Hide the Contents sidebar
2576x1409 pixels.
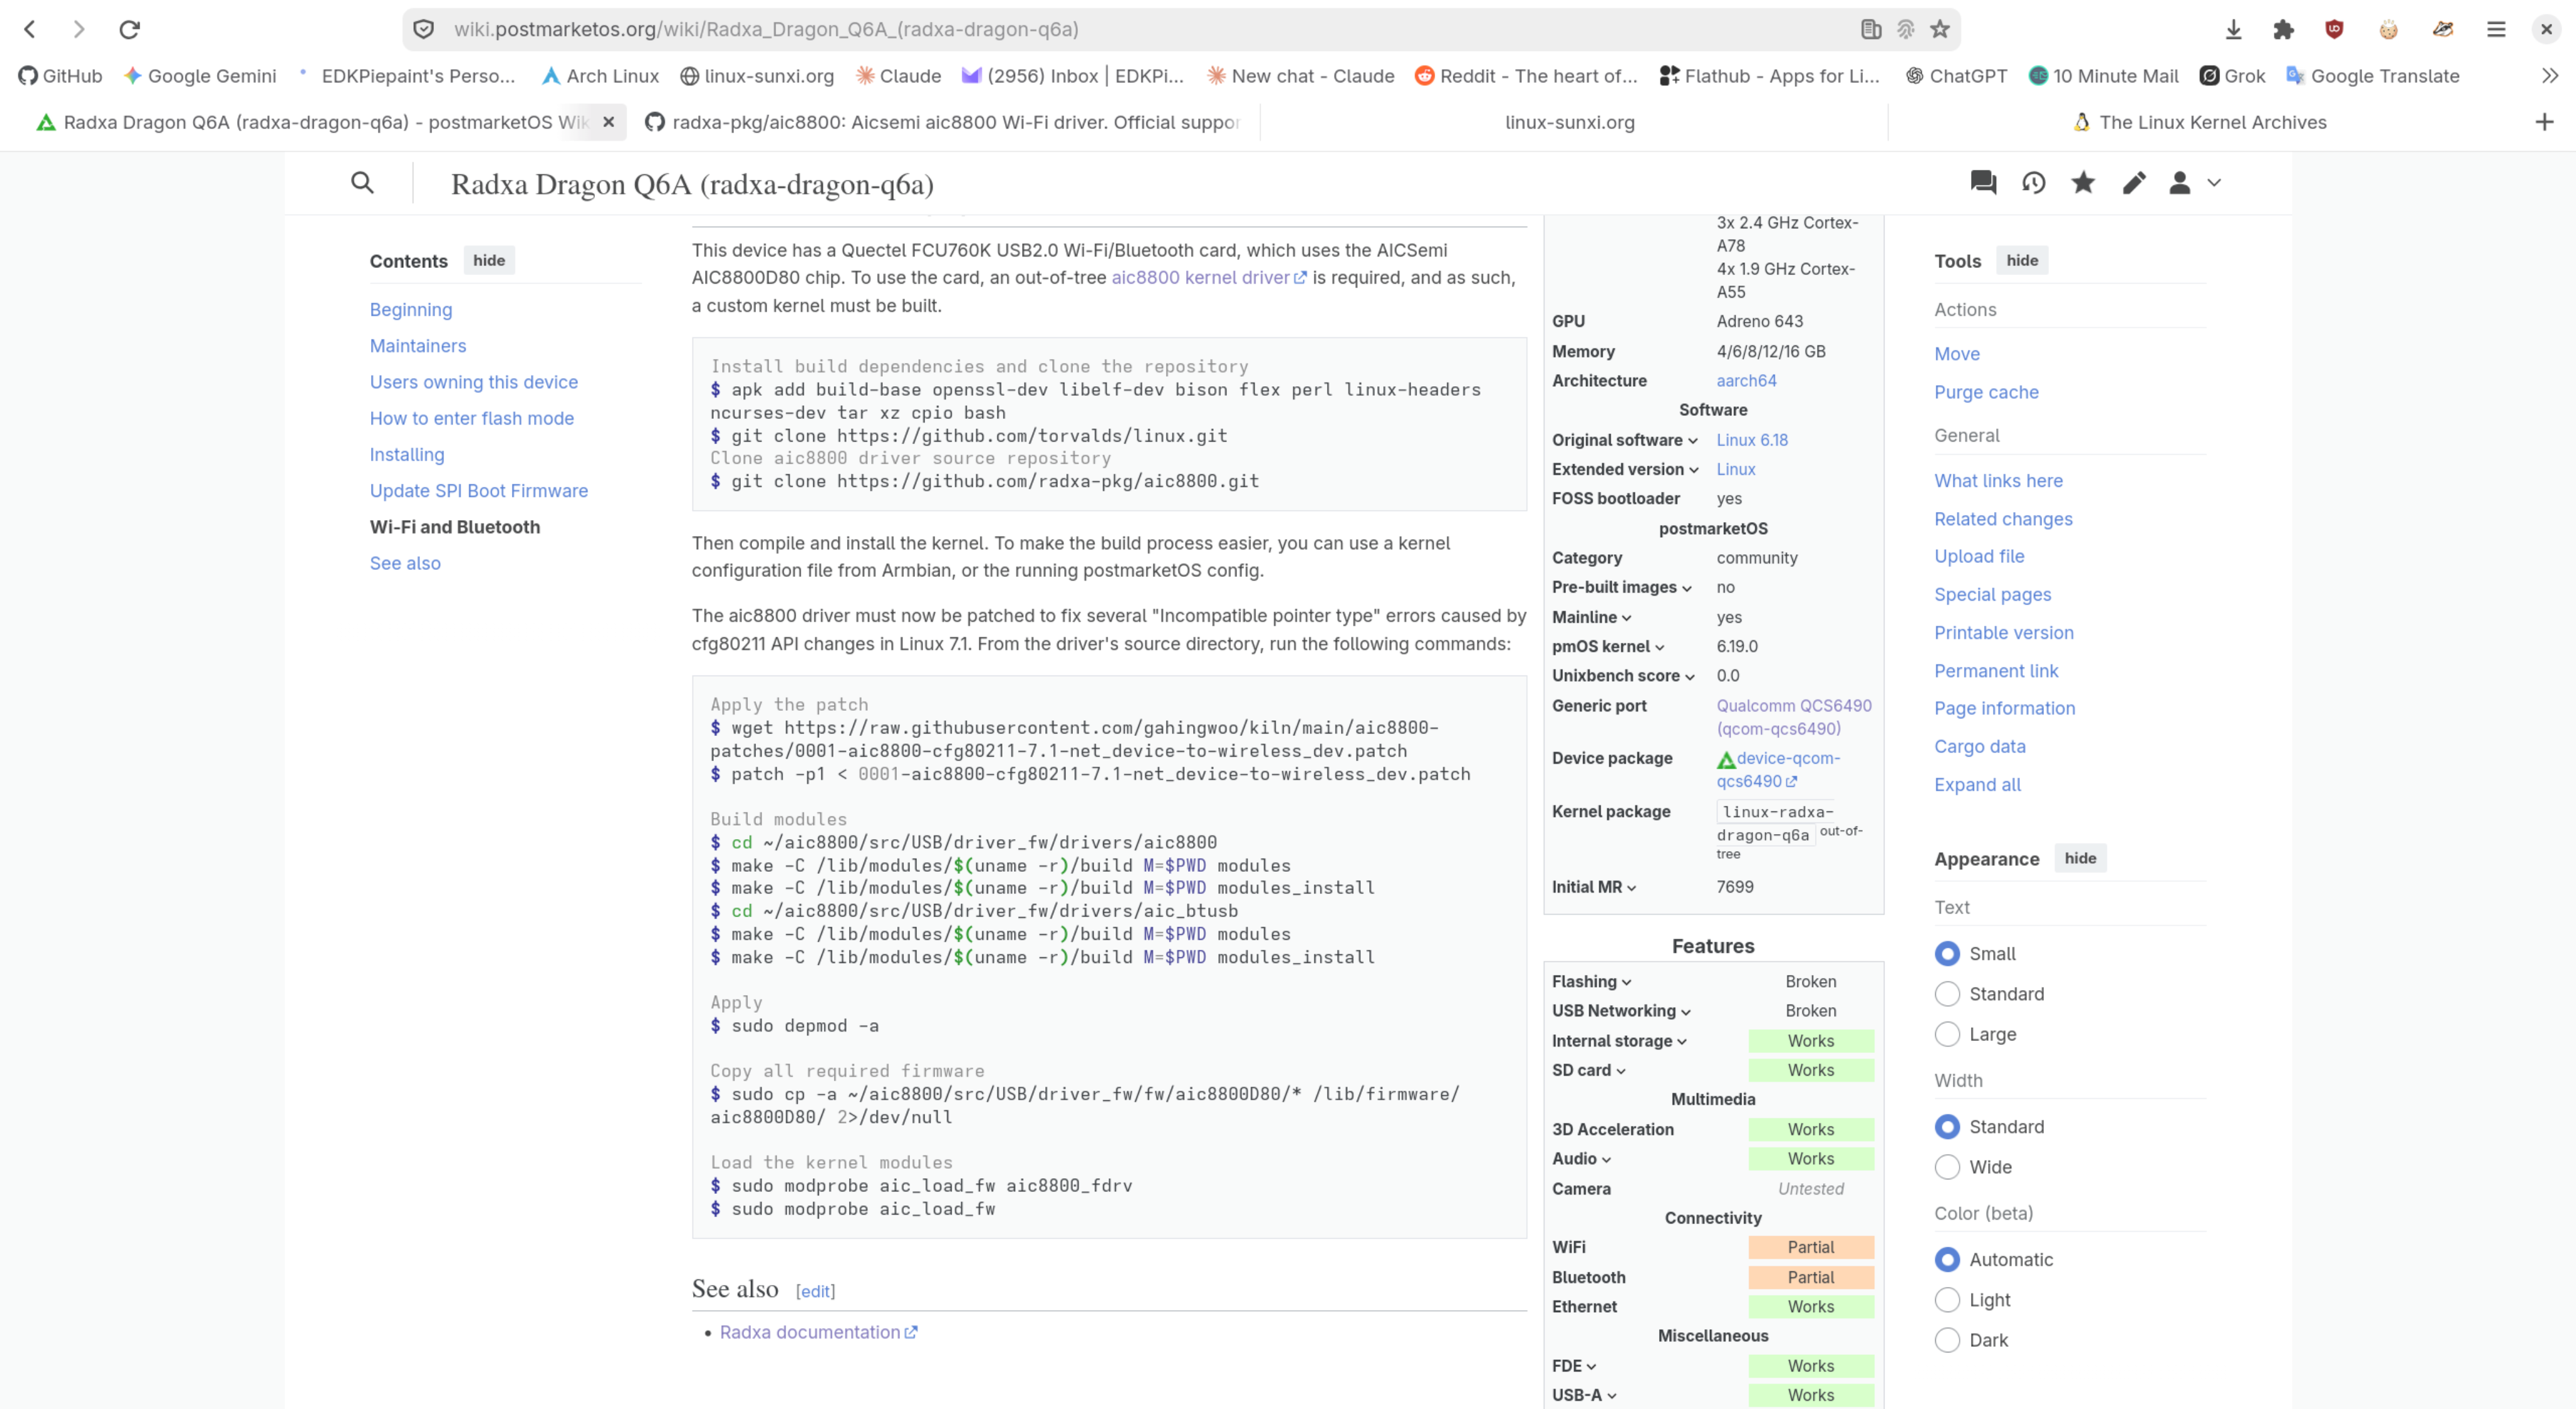pos(489,260)
